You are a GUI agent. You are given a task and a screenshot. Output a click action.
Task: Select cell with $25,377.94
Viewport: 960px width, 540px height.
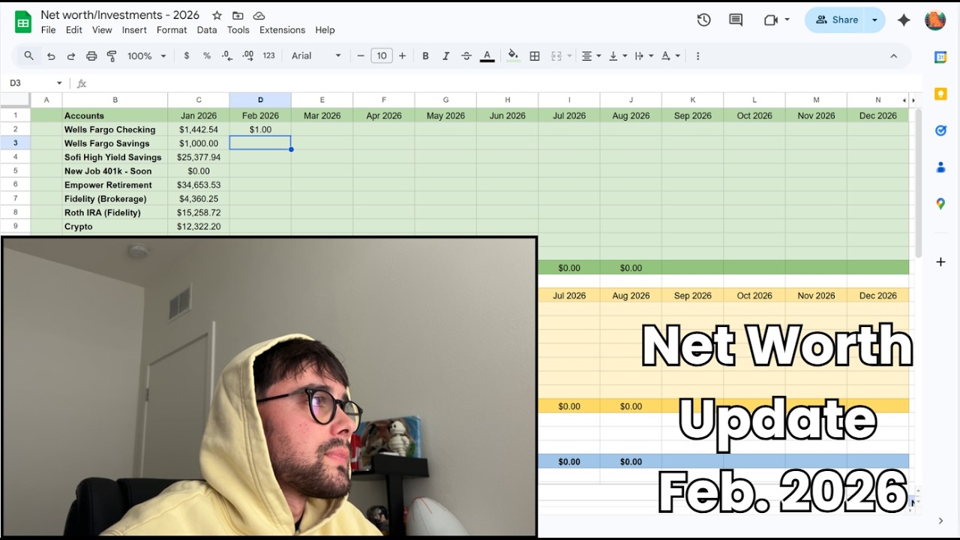(199, 157)
